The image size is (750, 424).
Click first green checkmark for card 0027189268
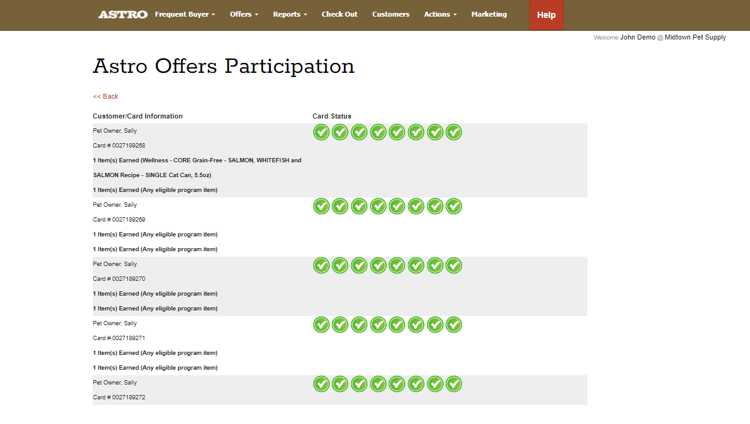(321, 132)
